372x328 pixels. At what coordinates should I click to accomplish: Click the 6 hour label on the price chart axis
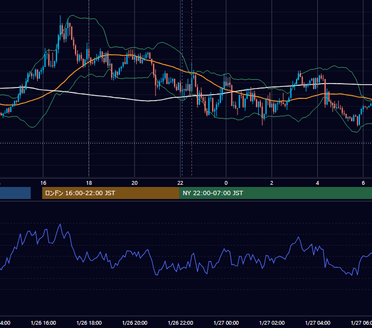pyautogui.click(x=363, y=183)
